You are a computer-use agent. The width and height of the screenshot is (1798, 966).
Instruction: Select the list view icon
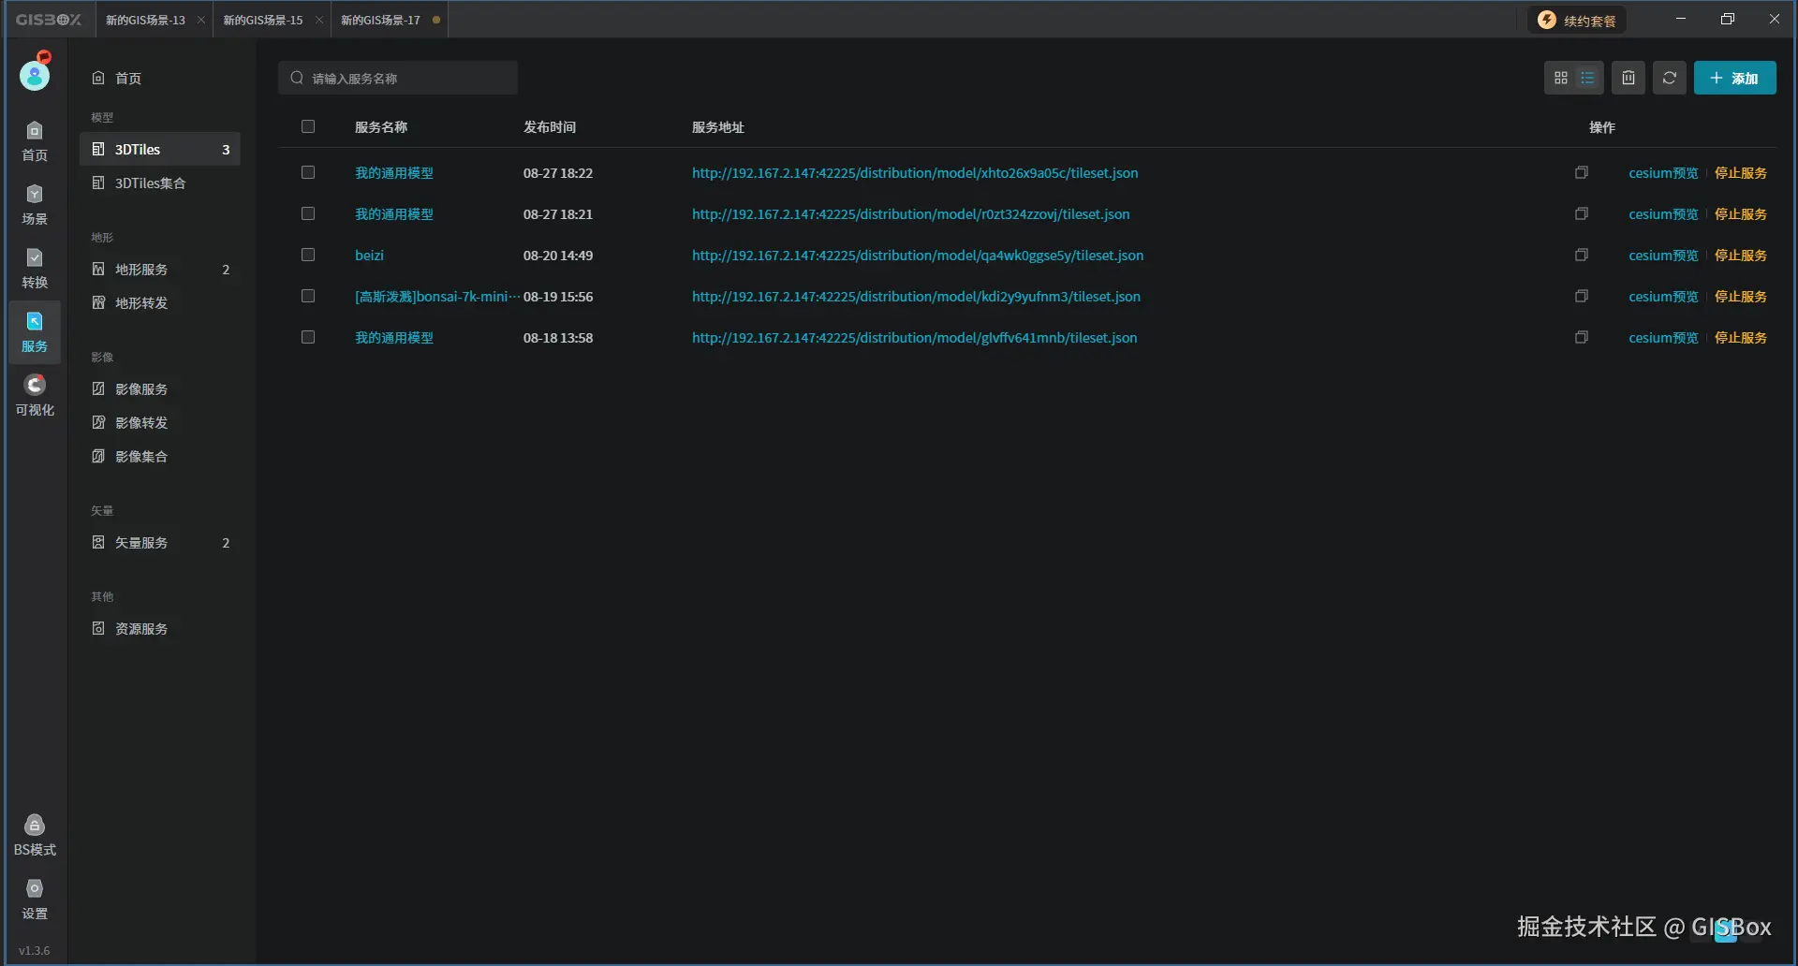coord(1587,78)
